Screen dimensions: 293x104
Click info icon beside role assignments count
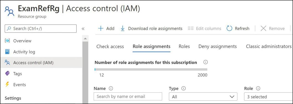[x=205, y=62]
